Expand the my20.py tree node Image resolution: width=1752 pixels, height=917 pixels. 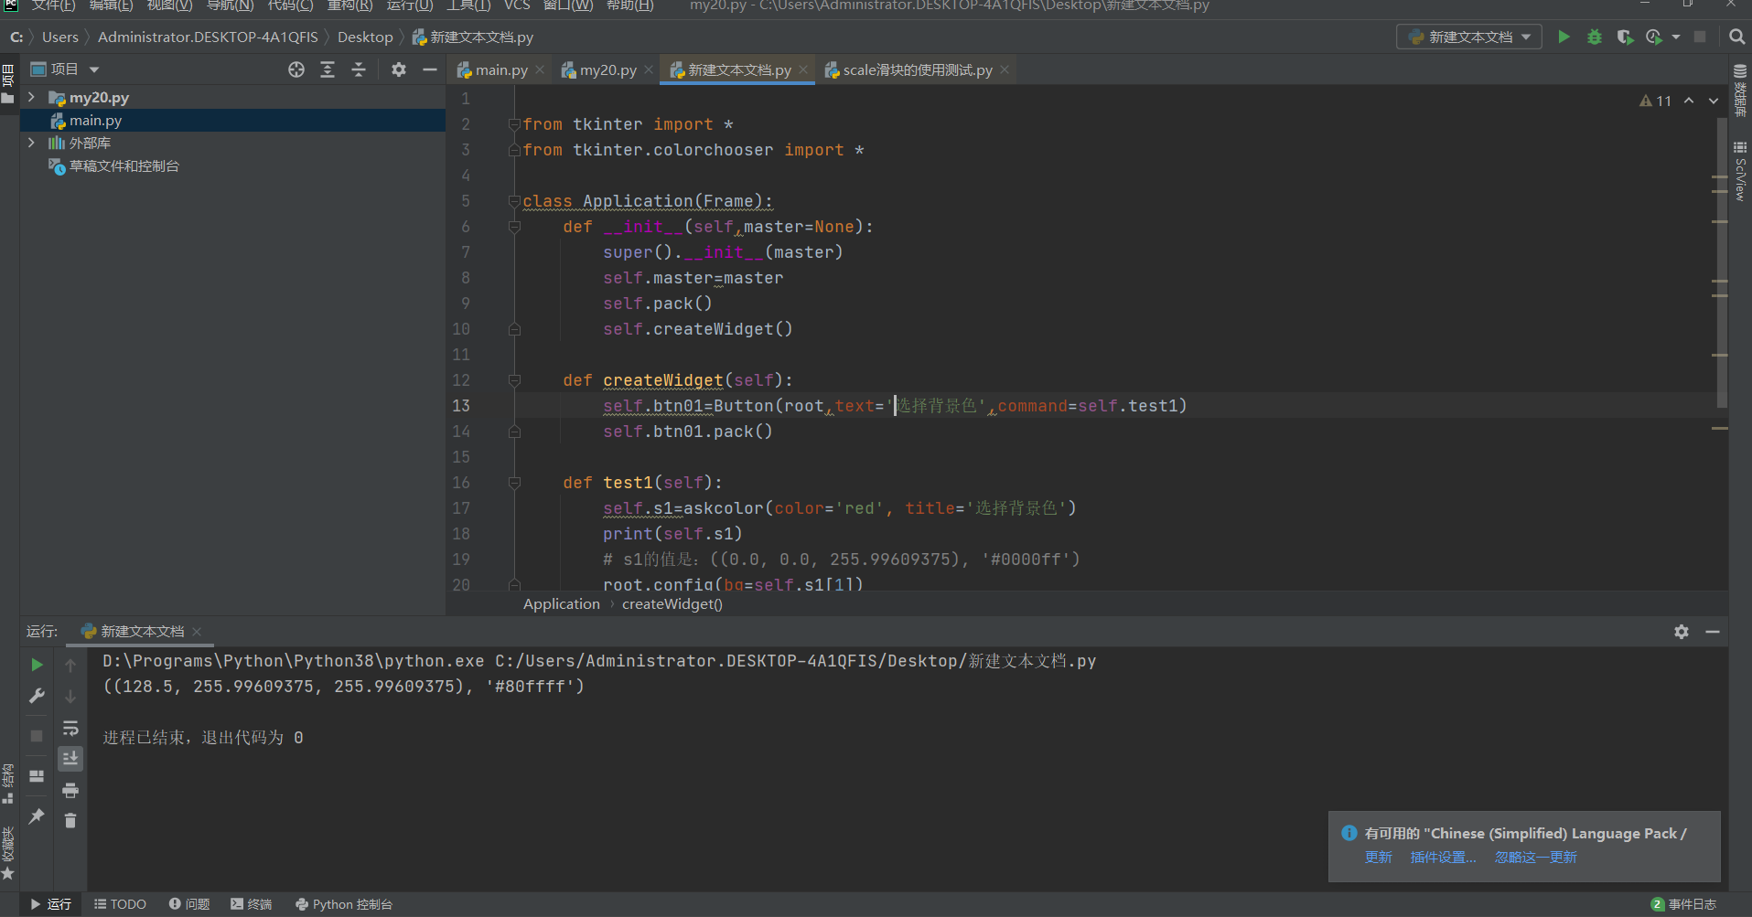(x=31, y=97)
